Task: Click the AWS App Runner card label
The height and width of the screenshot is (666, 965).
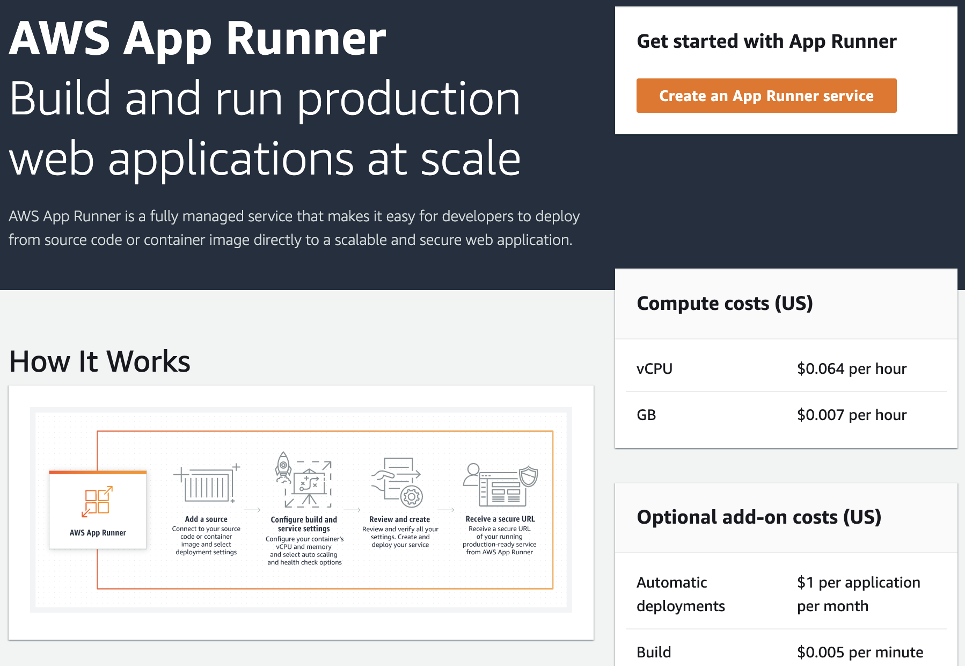Action: tap(98, 533)
